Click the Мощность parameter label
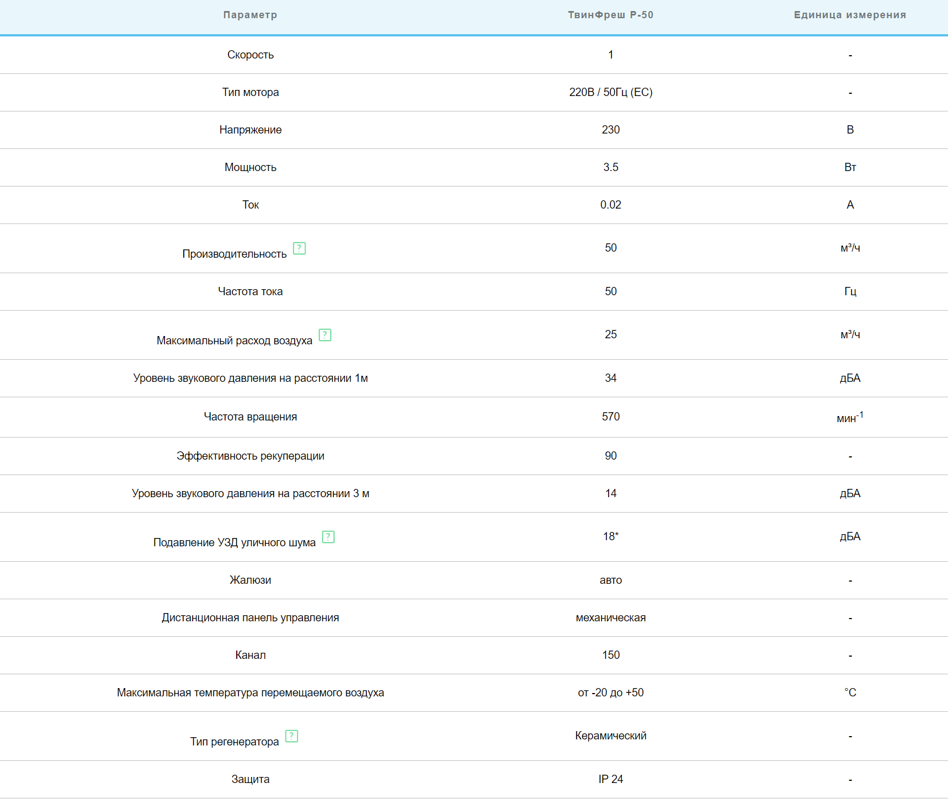The width and height of the screenshot is (948, 799). coord(251,167)
